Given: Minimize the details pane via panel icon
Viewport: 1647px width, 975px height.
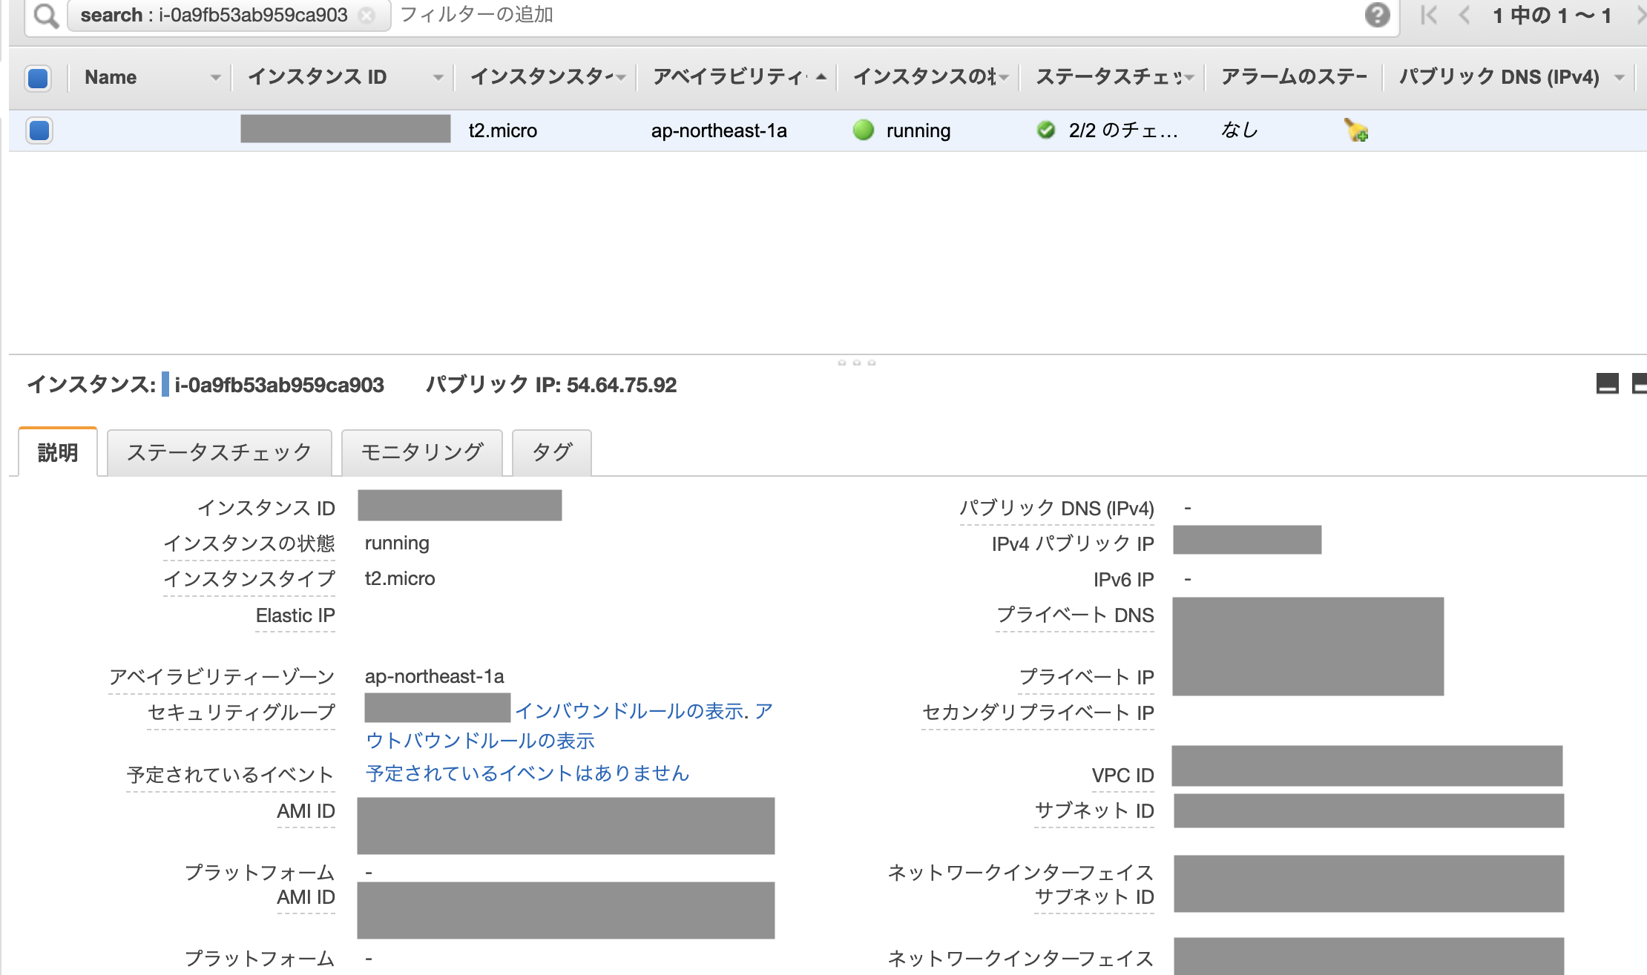Looking at the screenshot, I should pos(1607,384).
